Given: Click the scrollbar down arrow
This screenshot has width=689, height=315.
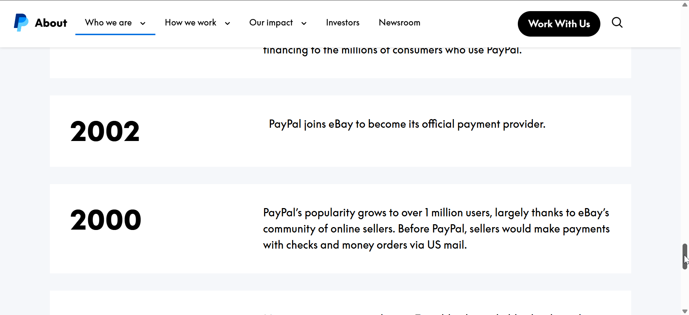Looking at the screenshot, I should [x=685, y=311].
